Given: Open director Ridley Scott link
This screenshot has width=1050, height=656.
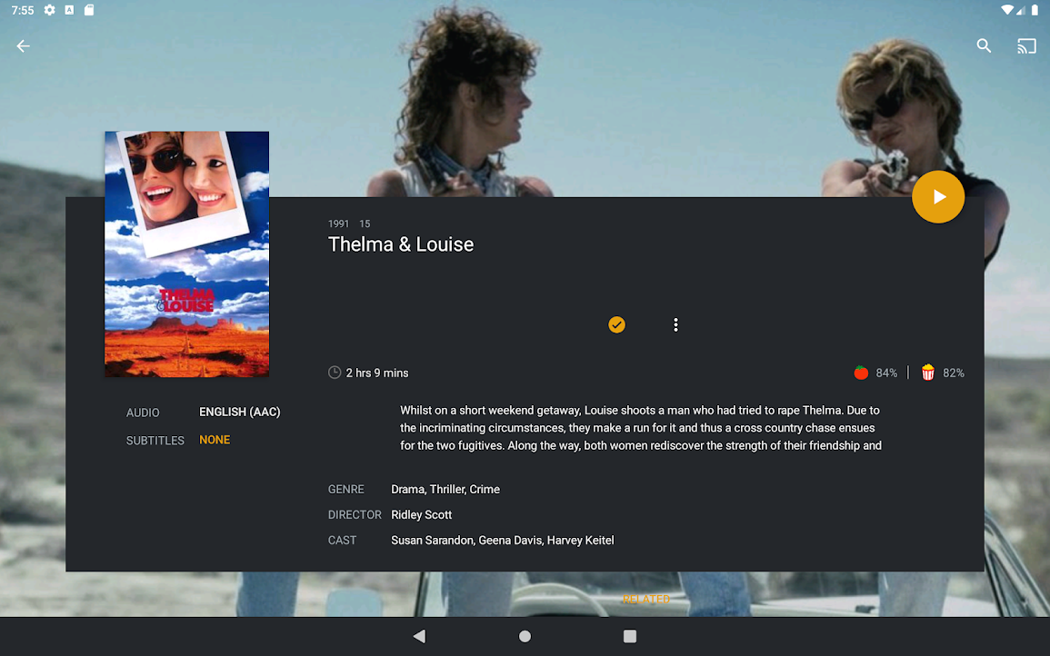Looking at the screenshot, I should click(x=421, y=515).
